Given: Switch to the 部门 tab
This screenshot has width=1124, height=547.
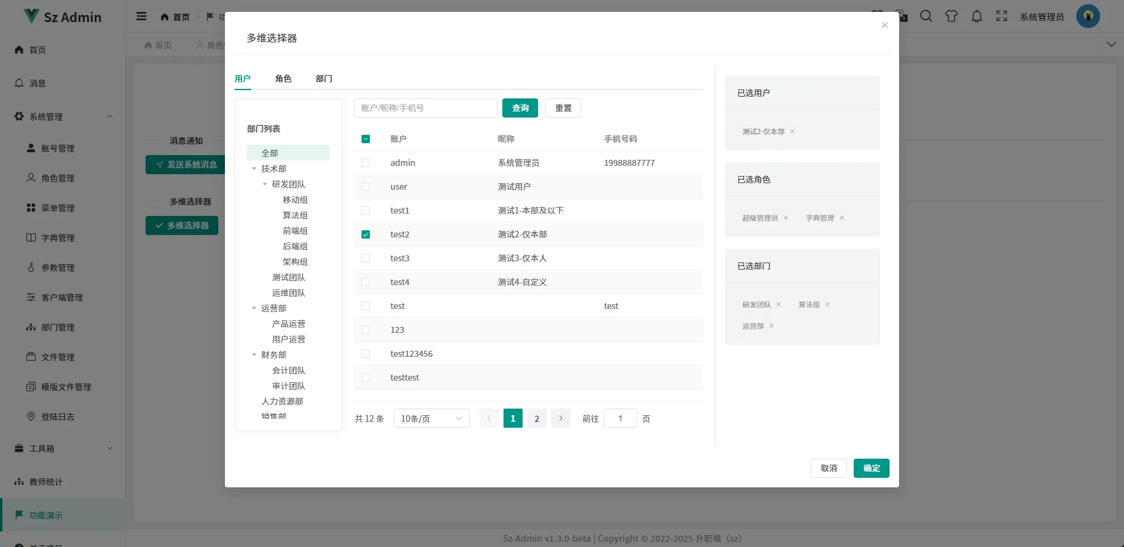Looking at the screenshot, I should pos(323,78).
